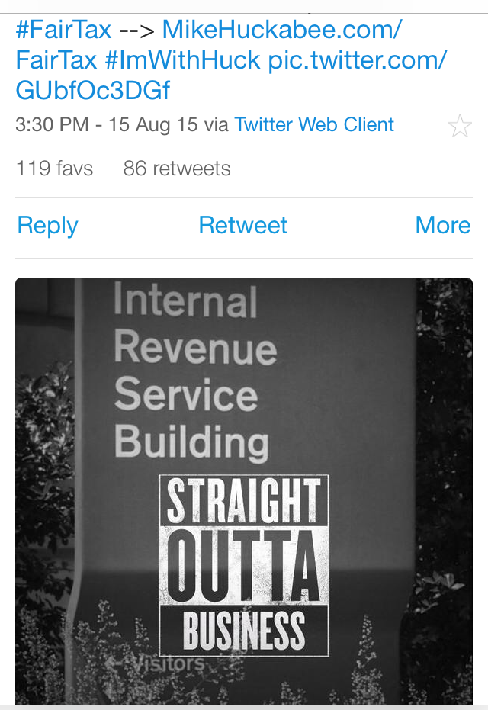Favorite the tweet with the star icon
Image resolution: width=488 pixels, height=710 pixels.
pos(460,126)
